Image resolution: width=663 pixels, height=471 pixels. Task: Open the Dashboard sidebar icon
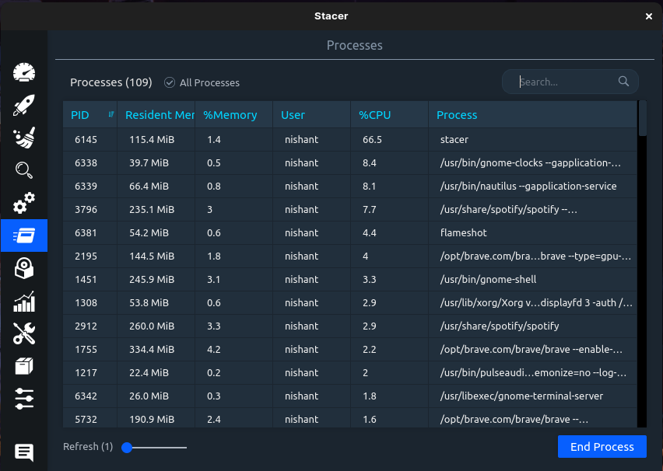click(24, 72)
